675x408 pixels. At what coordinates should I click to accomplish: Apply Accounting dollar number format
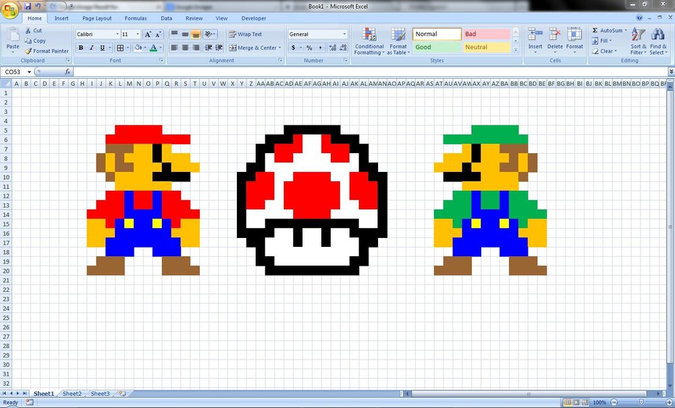coord(293,48)
